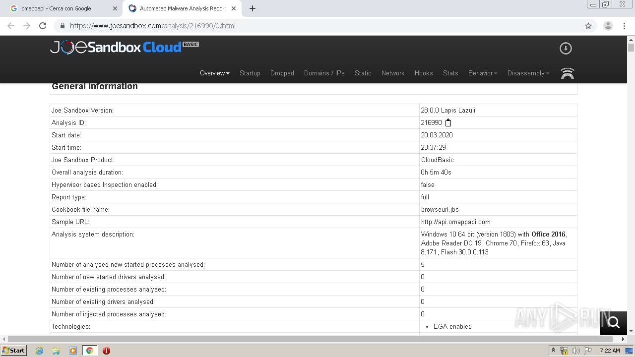Viewport: 635px width, 357px height.
Task: Click the horizontal scrollbar right arrow
Action: coord(623,339)
